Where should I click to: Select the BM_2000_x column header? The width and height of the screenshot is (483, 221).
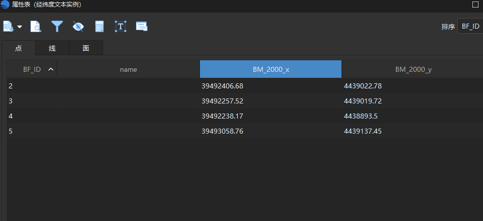[x=271, y=69]
